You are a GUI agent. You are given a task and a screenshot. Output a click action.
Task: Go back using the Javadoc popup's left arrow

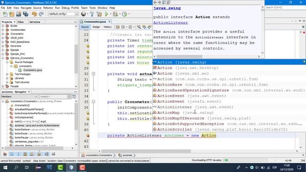click(x=155, y=2)
